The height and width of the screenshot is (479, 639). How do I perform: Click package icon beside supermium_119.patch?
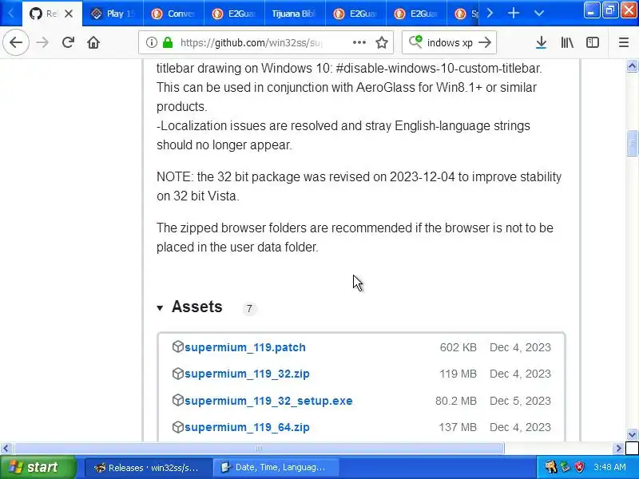click(x=177, y=346)
